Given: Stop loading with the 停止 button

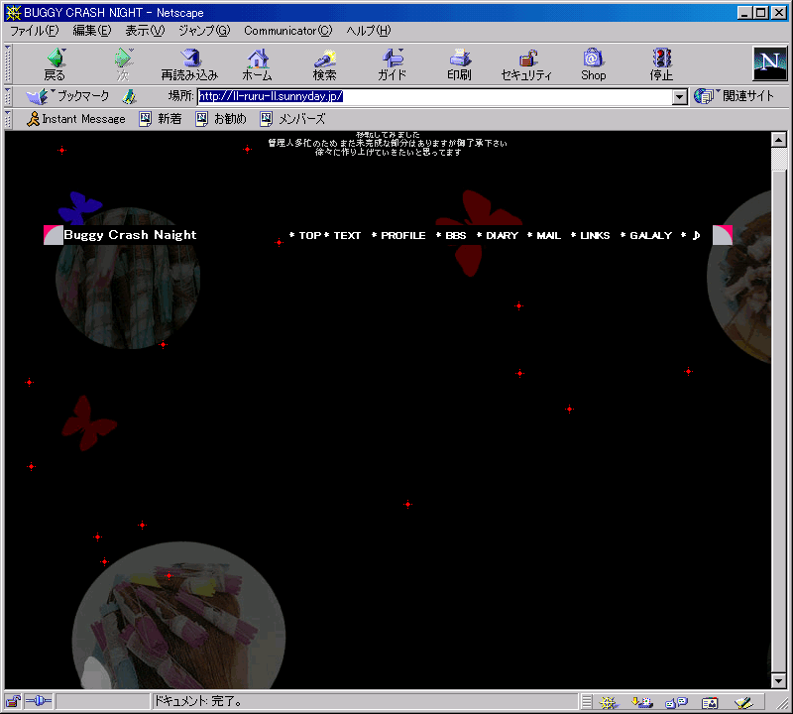Looking at the screenshot, I should pyautogui.click(x=661, y=64).
